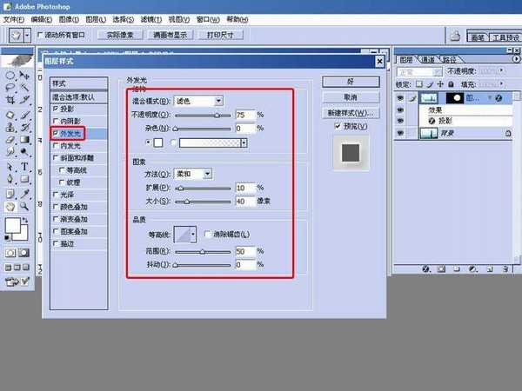Click the lock all padlock icon
This screenshot has height=391, width=522.
coord(451,84)
